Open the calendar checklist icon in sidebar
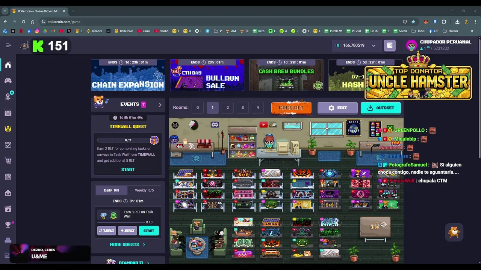The height and width of the screenshot is (270, 481). pos(8,145)
